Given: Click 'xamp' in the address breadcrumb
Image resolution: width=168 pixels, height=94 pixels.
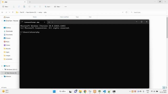Looking at the screenshot, I should (40, 12).
